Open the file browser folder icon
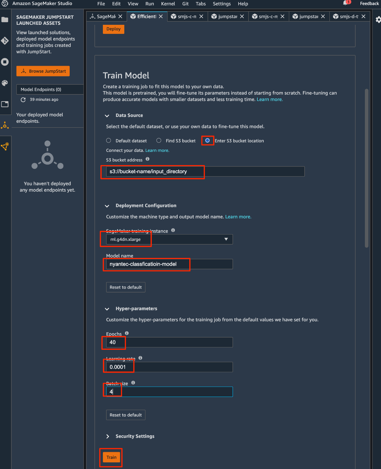Screen dimensions: 381x469 click(x=5, y=20)
